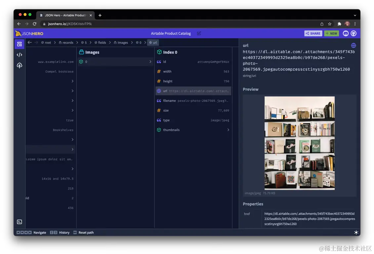This screenshot has width=374, height=254.
Task: Select the width row
Action: pyautogui.click(x=193, y=71)
